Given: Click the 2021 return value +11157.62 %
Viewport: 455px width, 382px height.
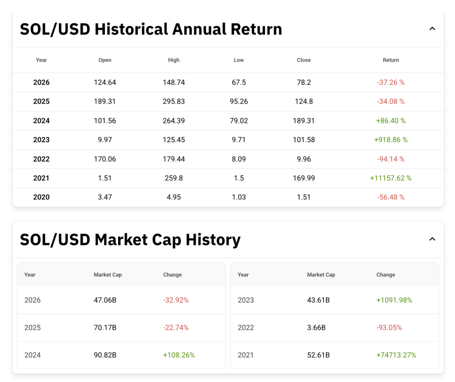Looking at the screenshot, I should (x=390, y=178).
